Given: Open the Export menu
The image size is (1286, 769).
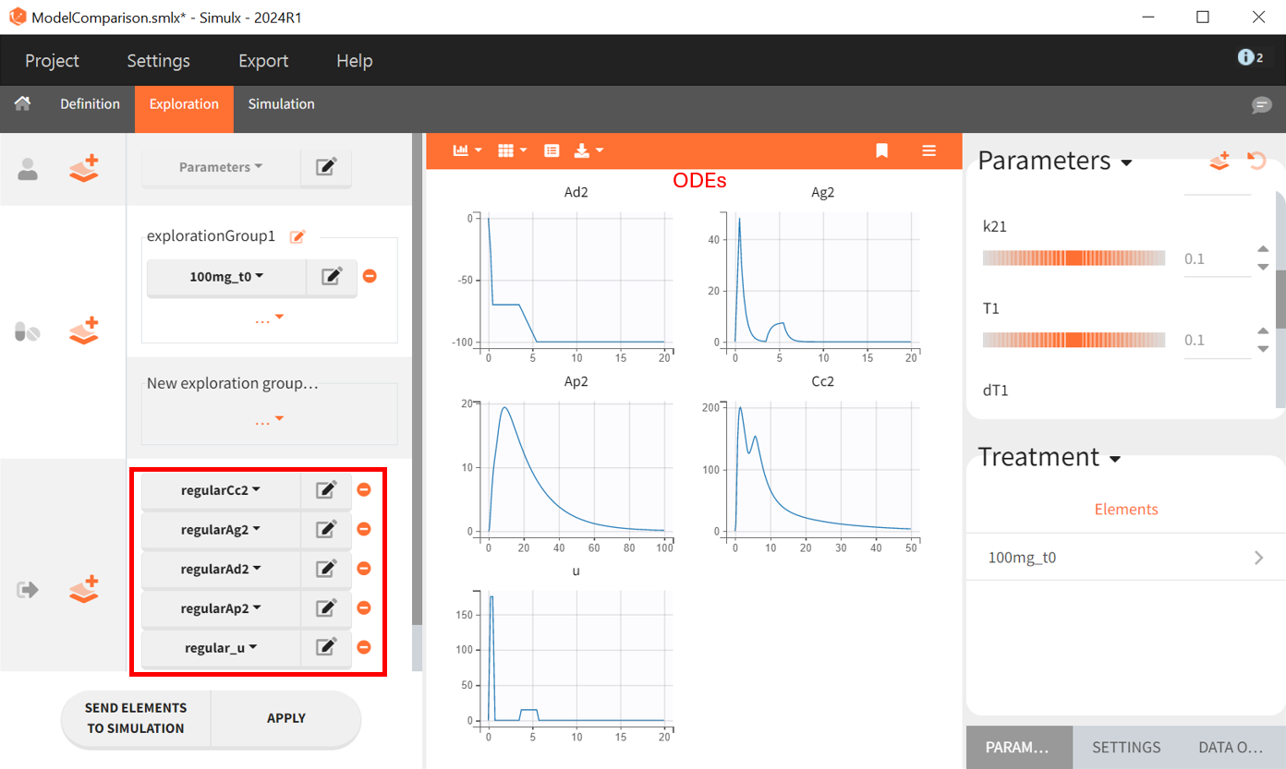Looking at the screenshot, I should tap(263, 61).
